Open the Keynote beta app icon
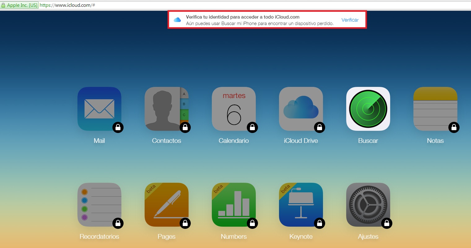Screen dimensions: 471x248 point(301,205)
